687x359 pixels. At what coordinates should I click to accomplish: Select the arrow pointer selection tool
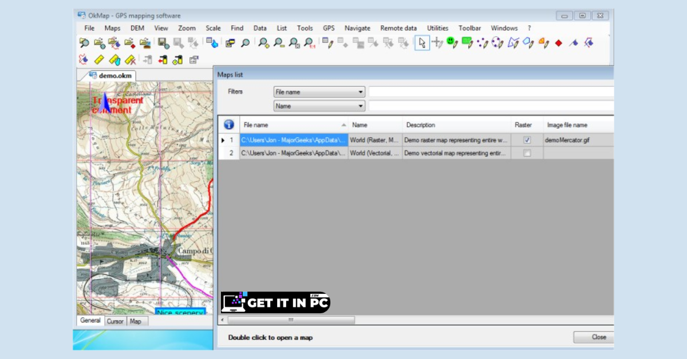click(x=422, y=42)
